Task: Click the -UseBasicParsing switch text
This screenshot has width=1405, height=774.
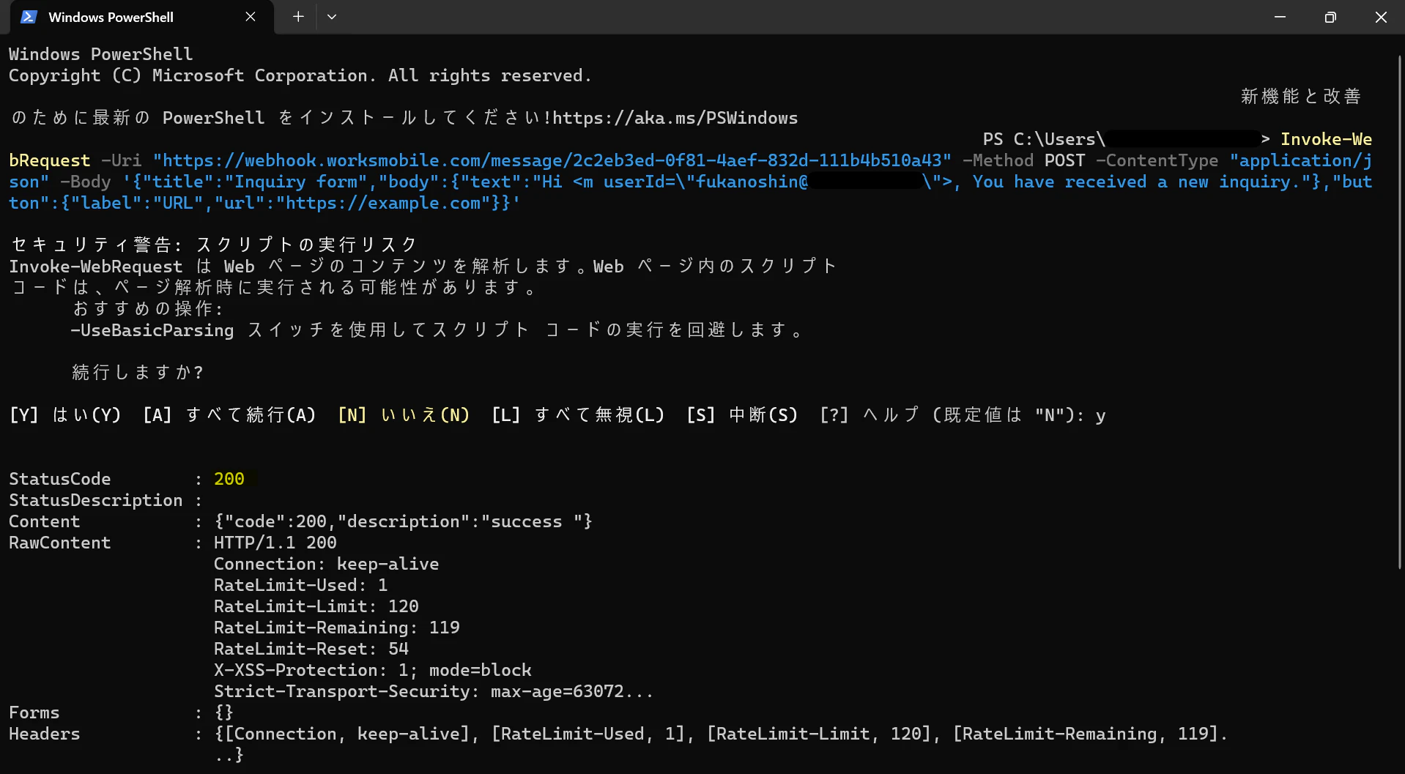Action: point(152,330)
